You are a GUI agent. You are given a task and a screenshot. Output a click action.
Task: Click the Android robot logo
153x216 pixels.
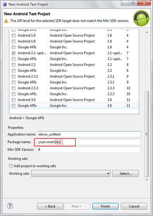tap(141, 18)
